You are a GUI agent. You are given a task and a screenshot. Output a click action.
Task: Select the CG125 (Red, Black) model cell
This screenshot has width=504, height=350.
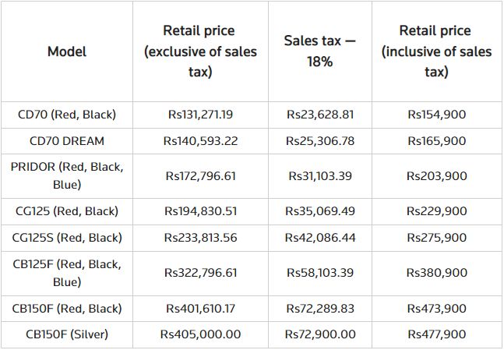67,210
